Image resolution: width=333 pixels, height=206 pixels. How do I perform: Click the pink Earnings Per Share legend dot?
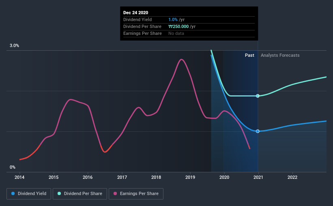115,193
